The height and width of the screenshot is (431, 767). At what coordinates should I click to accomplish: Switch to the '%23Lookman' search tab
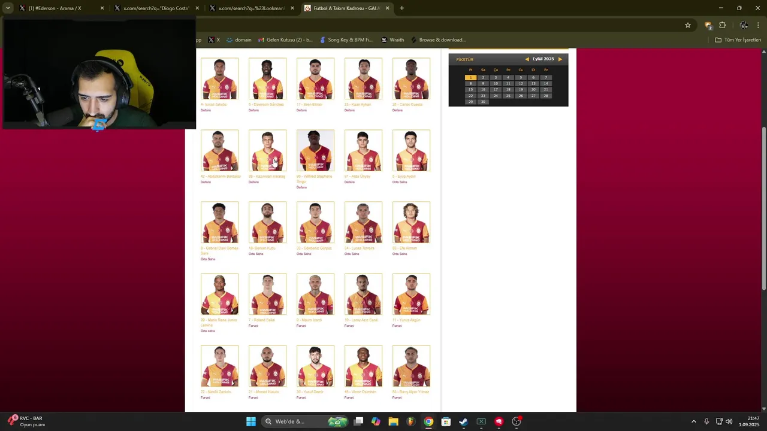tap(250, 8)
